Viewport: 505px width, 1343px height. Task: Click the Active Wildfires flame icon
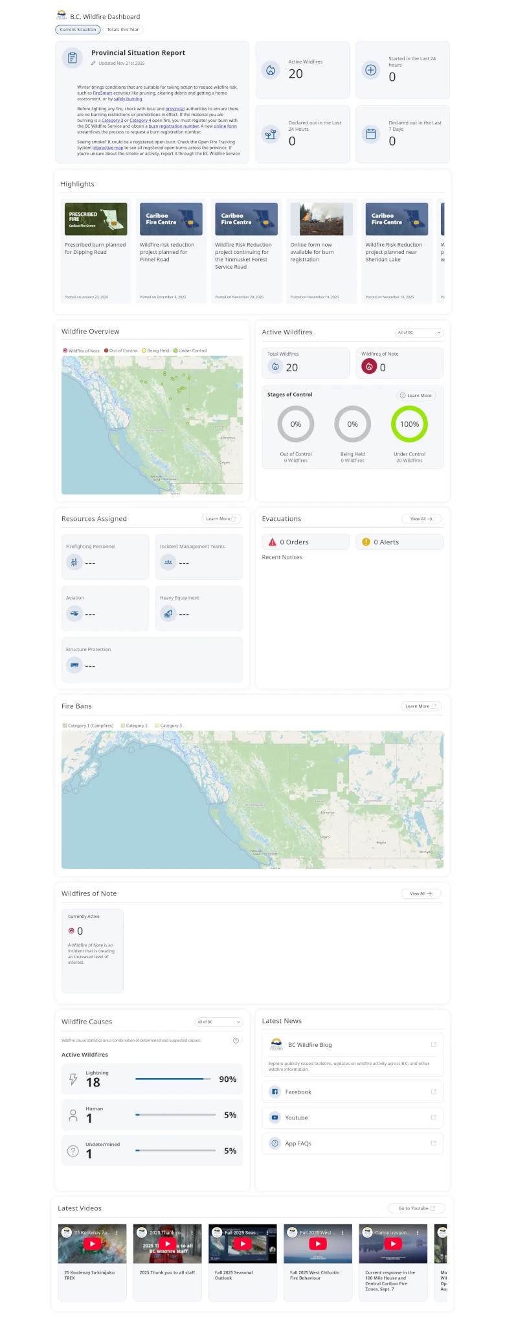point(271,70)
